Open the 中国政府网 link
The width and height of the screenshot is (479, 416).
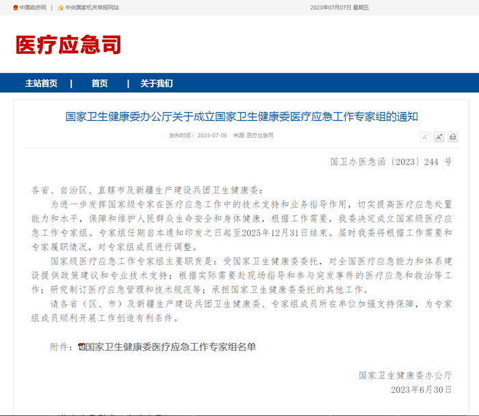pos(33,8)
